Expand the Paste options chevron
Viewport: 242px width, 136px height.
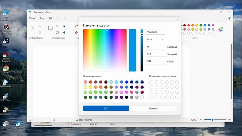(x=32, y=32)
